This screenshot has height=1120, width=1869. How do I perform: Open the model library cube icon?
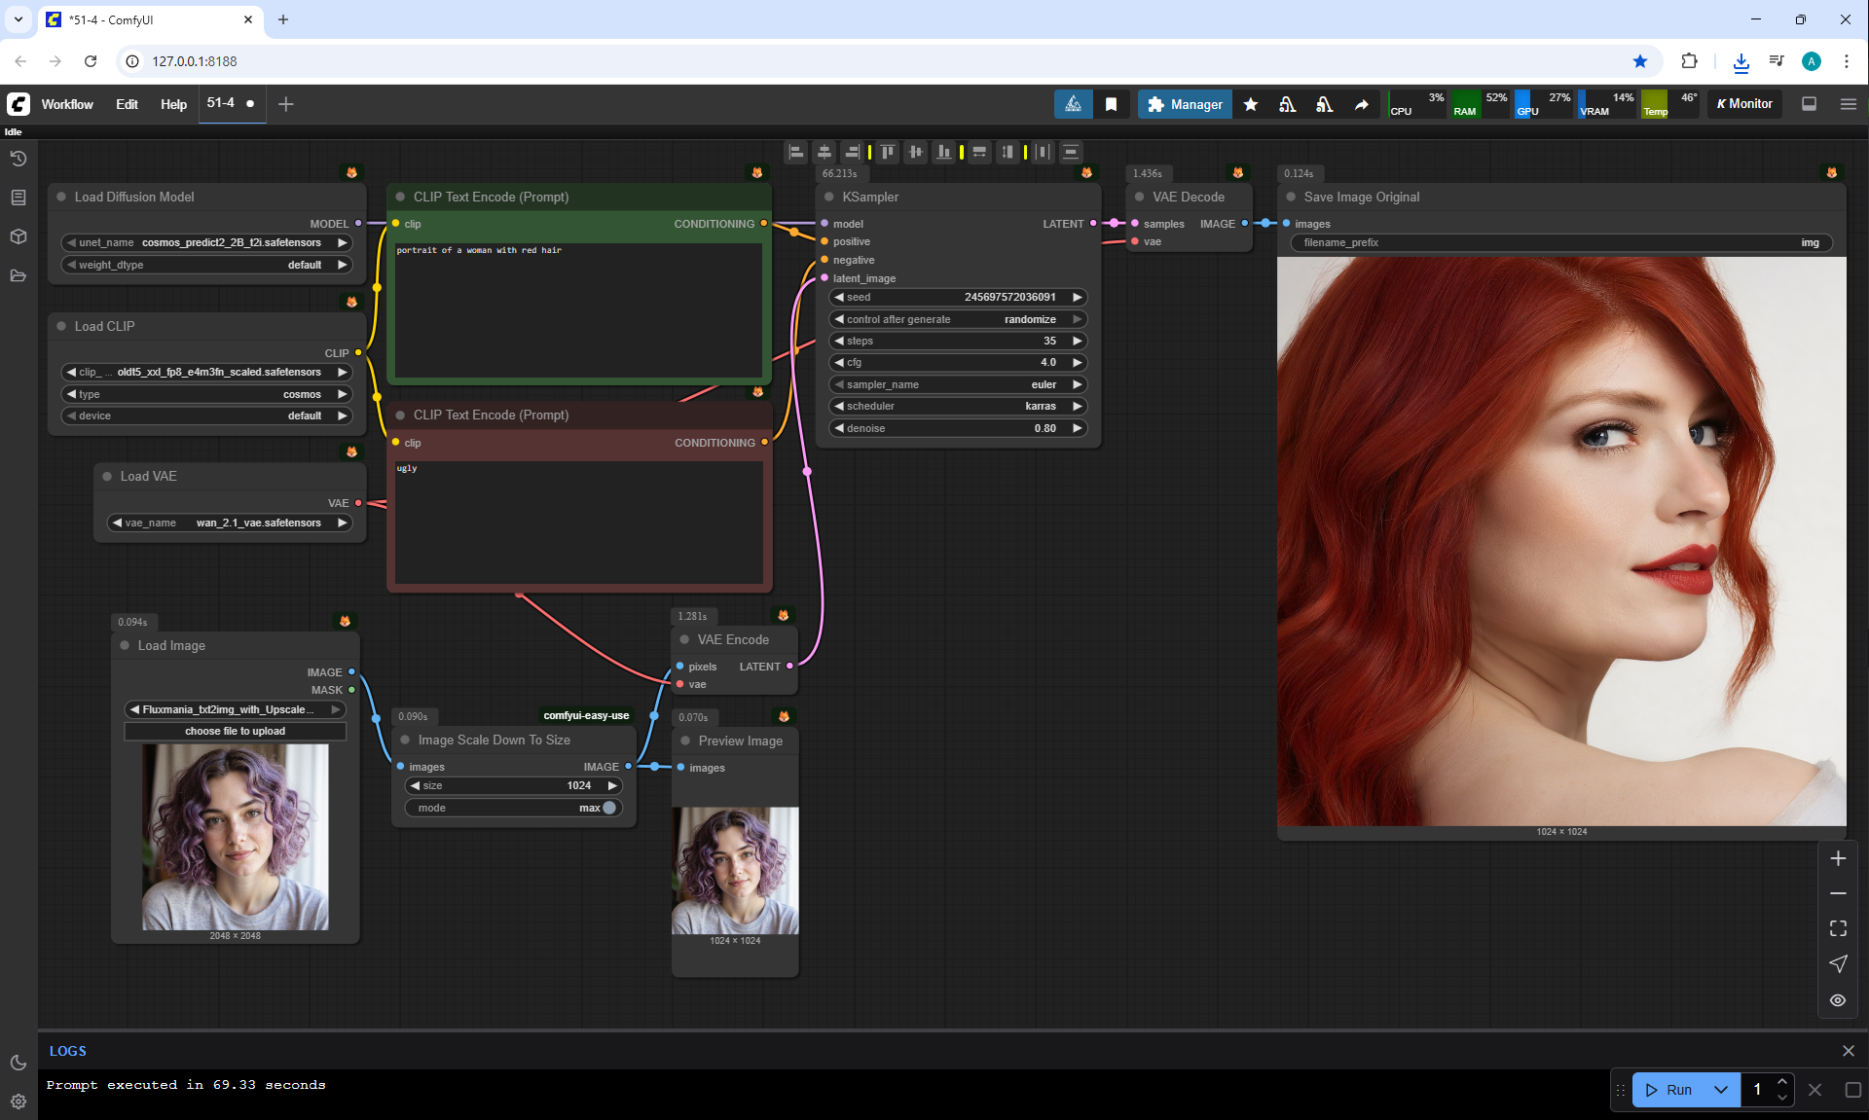pyautogui.click(x=18, y=236)
